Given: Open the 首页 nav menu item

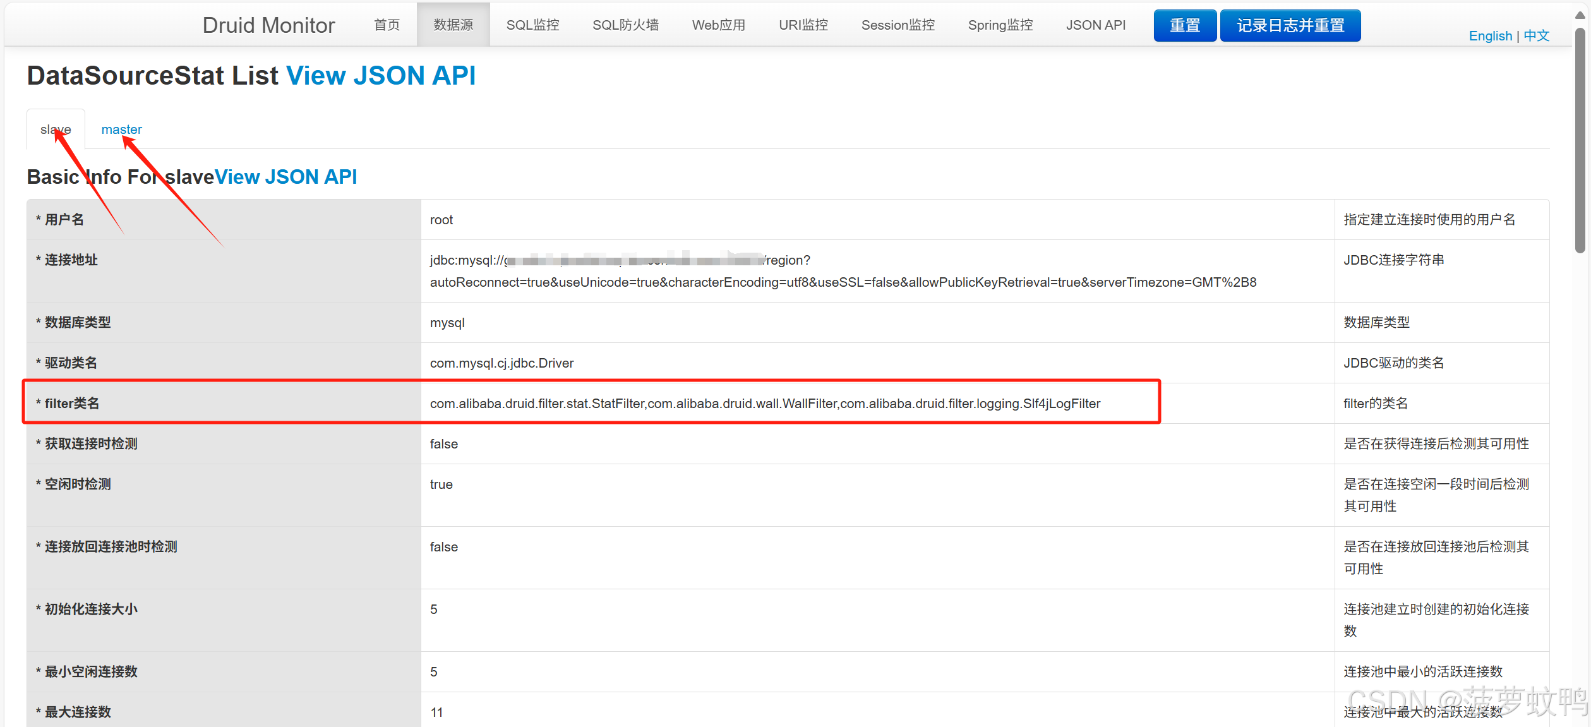Looking at the screenshot, I should pos(387,25).
